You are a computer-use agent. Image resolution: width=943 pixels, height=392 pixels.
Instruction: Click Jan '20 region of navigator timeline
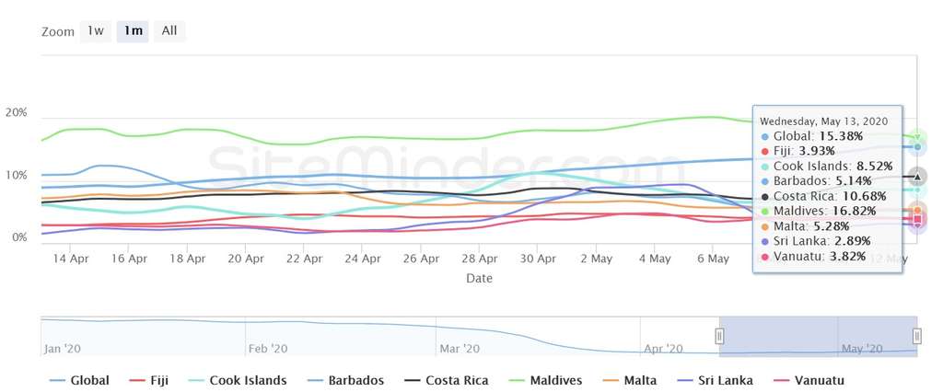(64, 349)
